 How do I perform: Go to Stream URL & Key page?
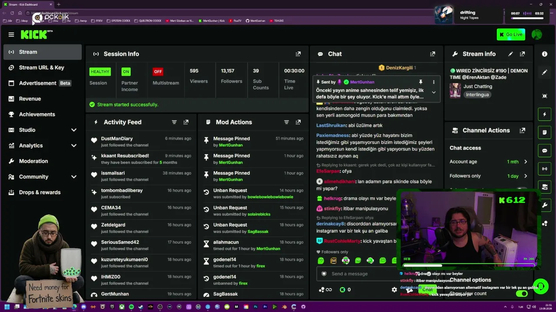(43, 68)
